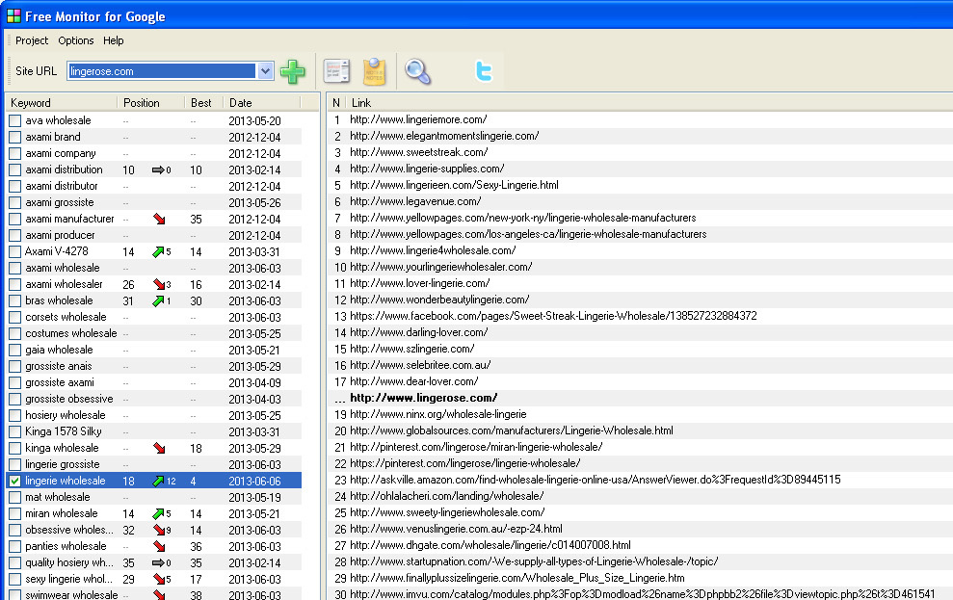The image size is (953, 600).
Task: Click the Site URL field showing lingerose.com
Action: pyautogui.click(x=162, y=71)
